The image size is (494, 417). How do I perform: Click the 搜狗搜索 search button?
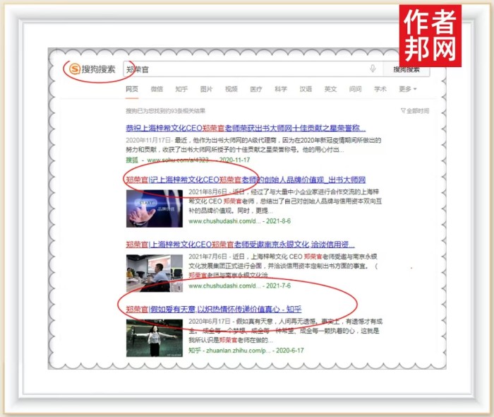(x=406, y=69)
